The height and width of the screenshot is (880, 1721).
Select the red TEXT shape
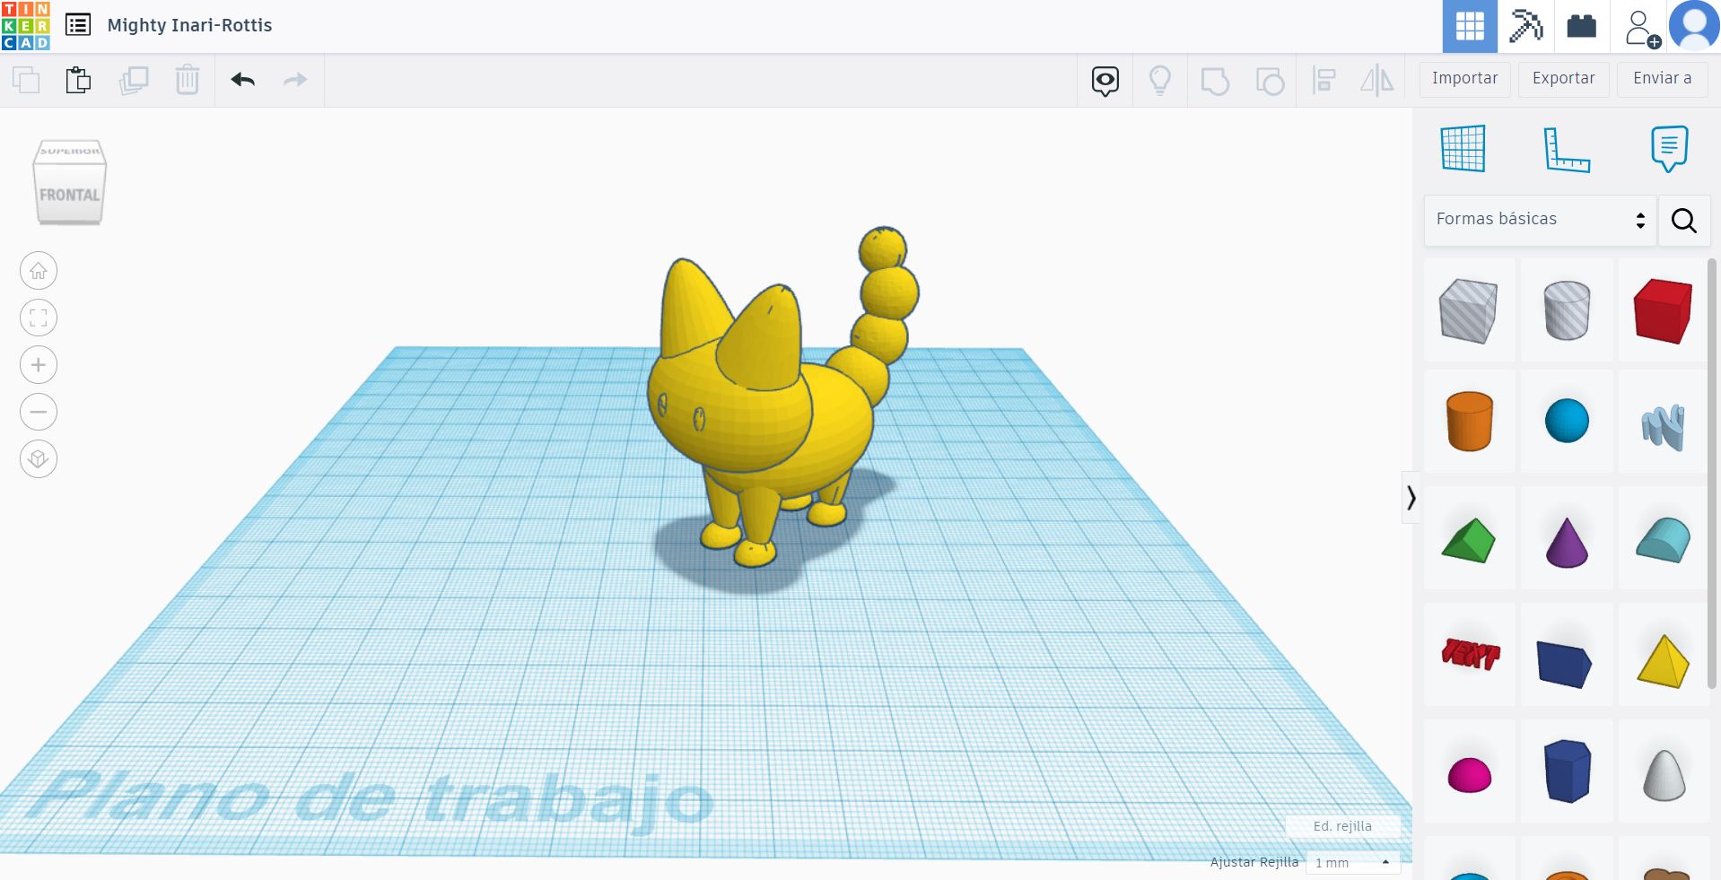click(1470, 654)
